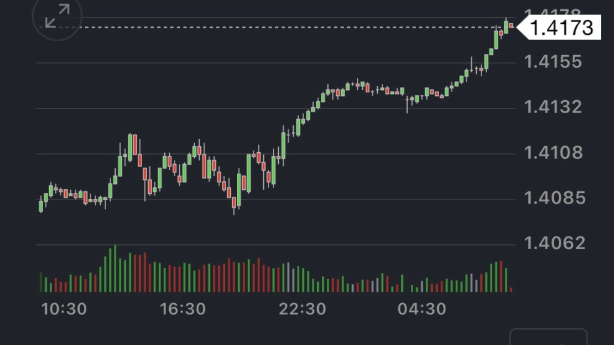Click the last small red volume bar
This screenshot has height=345, width=614.
[x=511, y=289]
